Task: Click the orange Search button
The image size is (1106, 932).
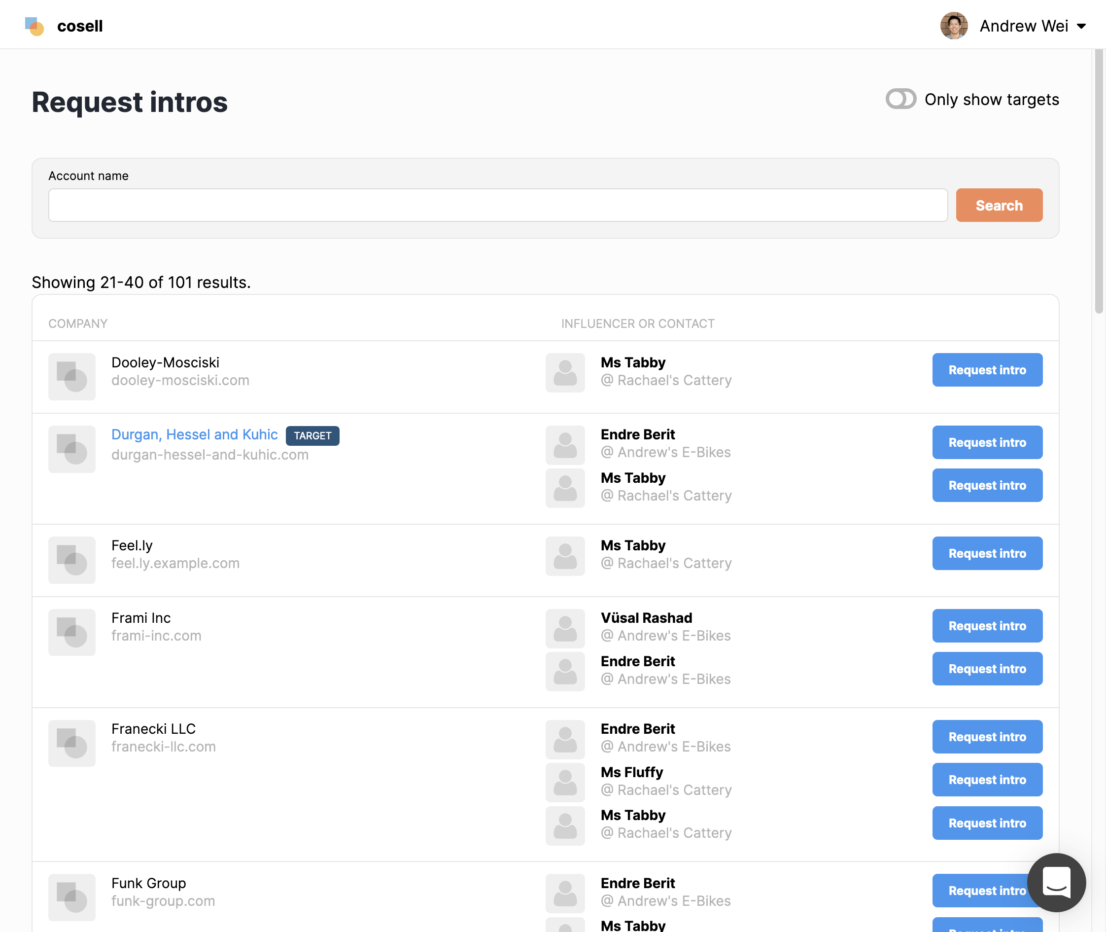Action: [x=999, y=205]
